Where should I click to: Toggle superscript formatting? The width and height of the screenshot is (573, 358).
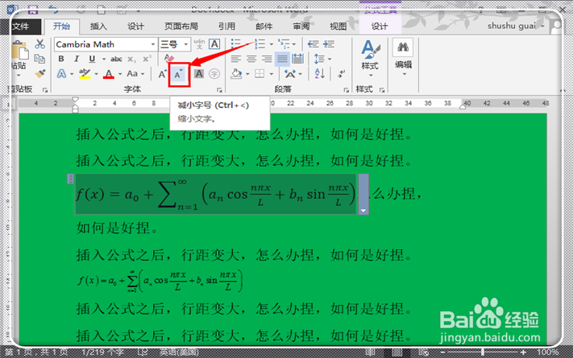pyautogui.click(x=147, y=59)
